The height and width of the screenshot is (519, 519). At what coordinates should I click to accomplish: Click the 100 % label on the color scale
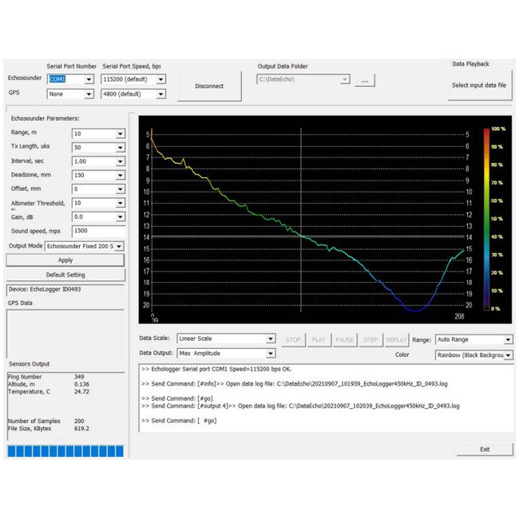498,129
